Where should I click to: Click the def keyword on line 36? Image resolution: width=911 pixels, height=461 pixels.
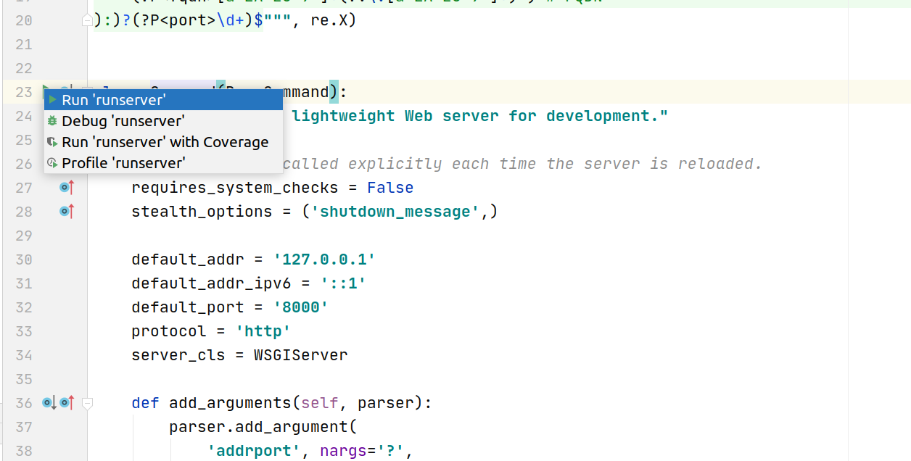coord(145,403)
